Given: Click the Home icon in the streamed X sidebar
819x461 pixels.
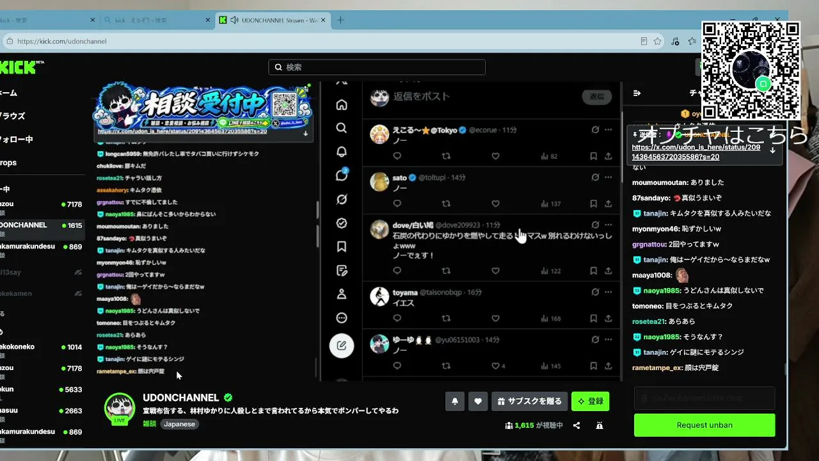Looking at the screenshot, I should (x=342, y=104).
